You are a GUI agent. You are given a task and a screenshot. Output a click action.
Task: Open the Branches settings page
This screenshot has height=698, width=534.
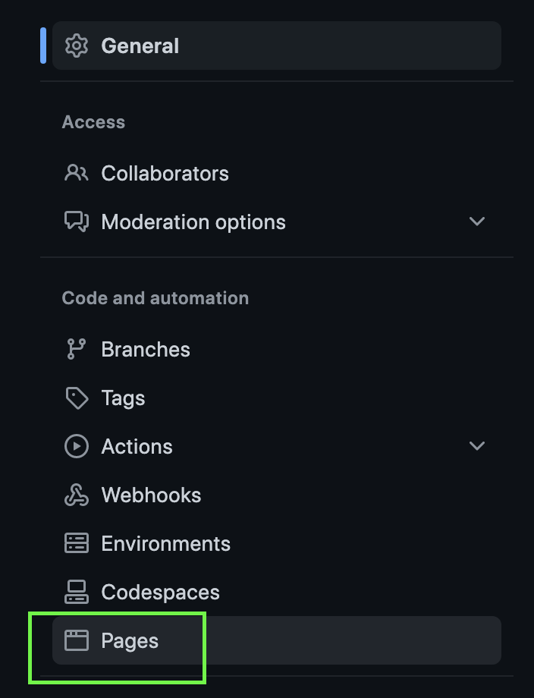click(146, 349)
